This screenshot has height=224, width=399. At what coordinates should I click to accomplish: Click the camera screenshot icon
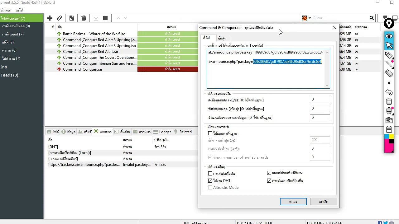coord(389,120)
